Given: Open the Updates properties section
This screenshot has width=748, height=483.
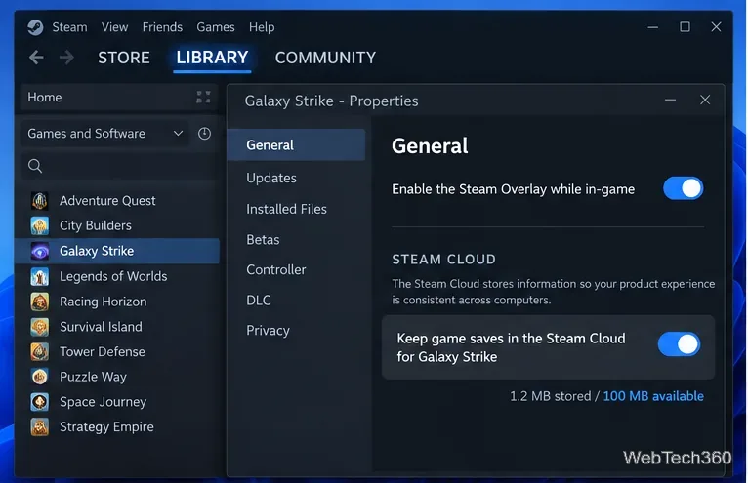Looking at the screenshot, I should coord(271,178).
